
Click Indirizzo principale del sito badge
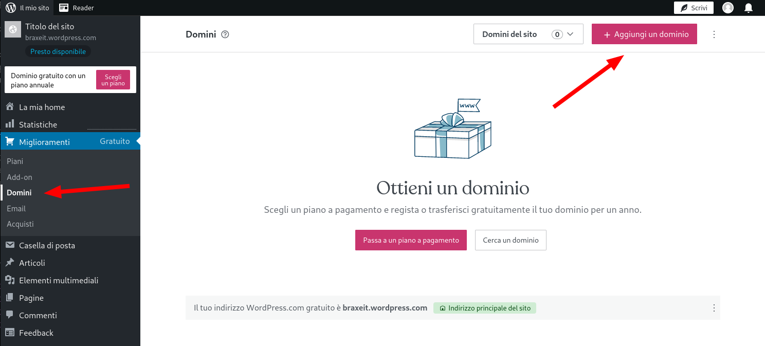pyautogui.click(x=485, y=308)
